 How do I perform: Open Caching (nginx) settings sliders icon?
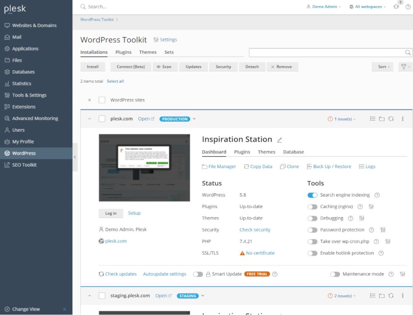pyautogui.click(x=371, y=206)
